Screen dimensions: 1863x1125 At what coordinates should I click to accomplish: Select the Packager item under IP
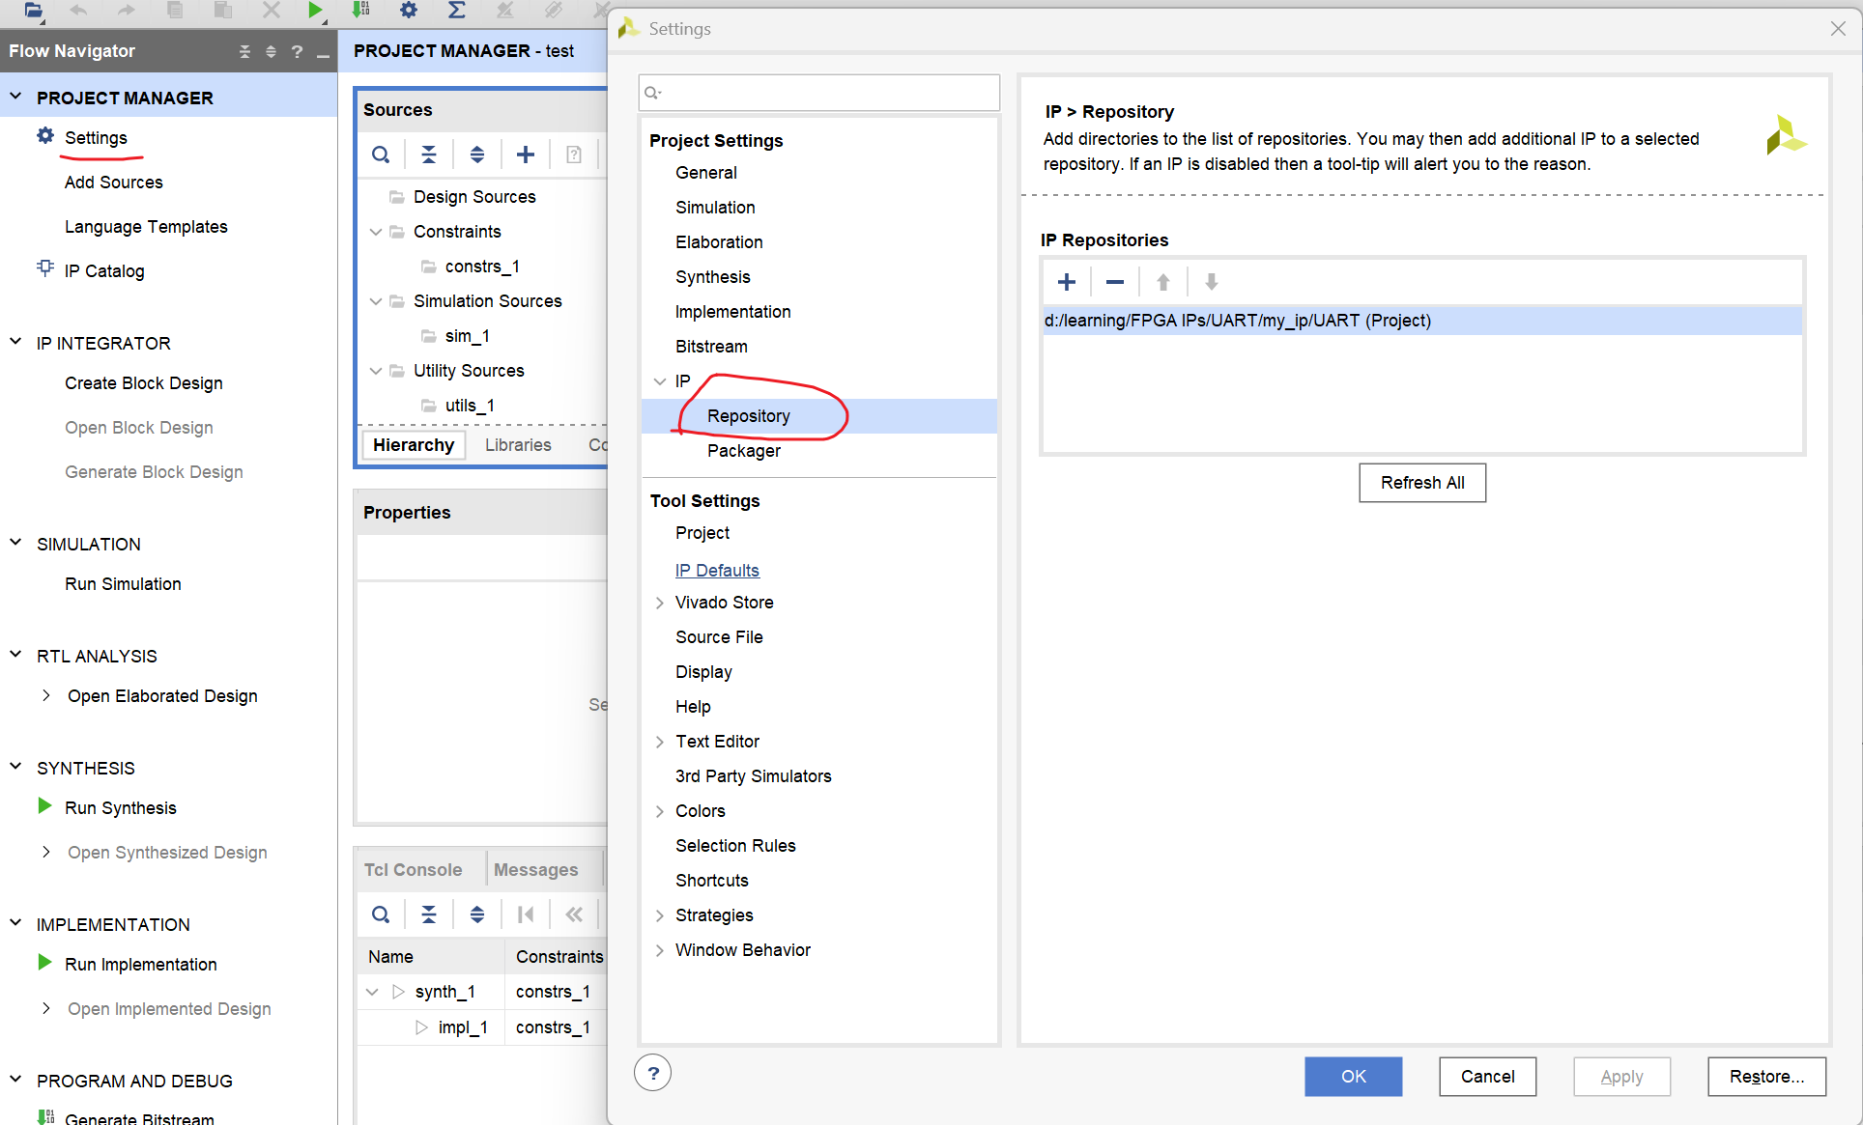(743, 451)
